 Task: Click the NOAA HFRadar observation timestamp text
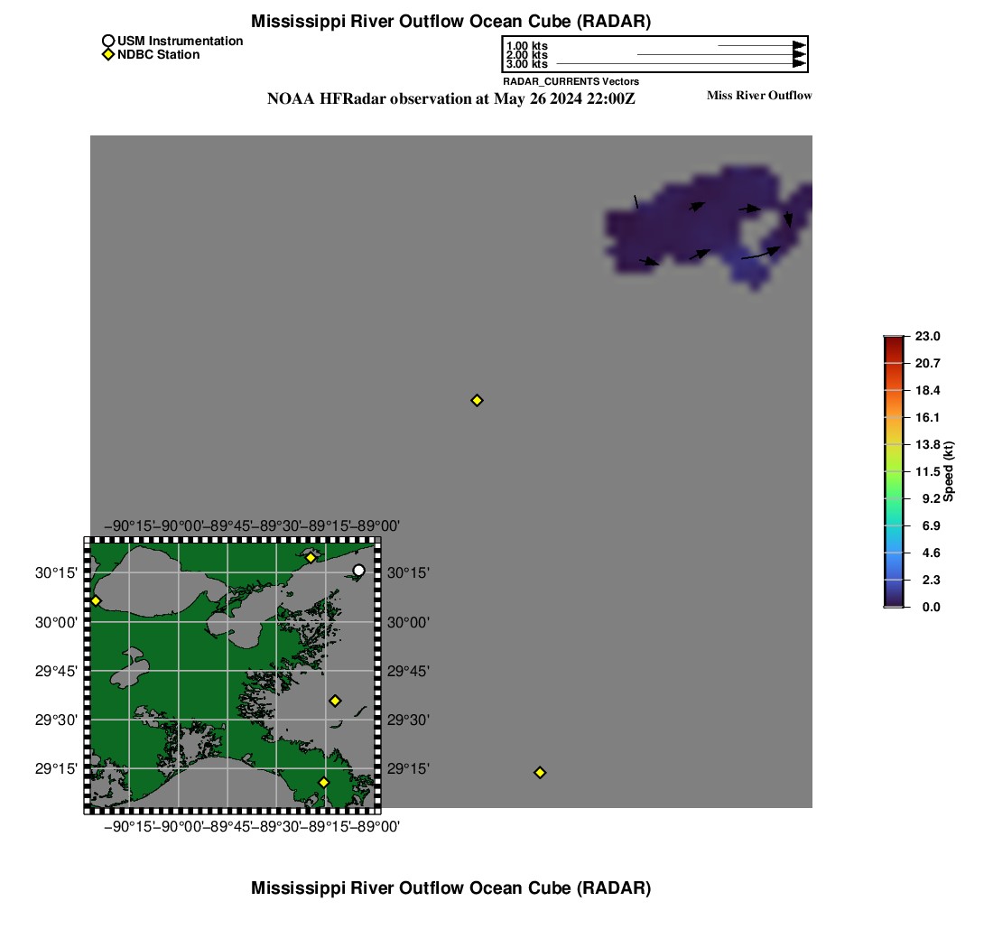click(451, 99)
